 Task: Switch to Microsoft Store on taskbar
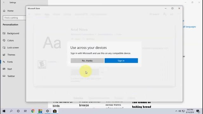click(x=55, y=111)
